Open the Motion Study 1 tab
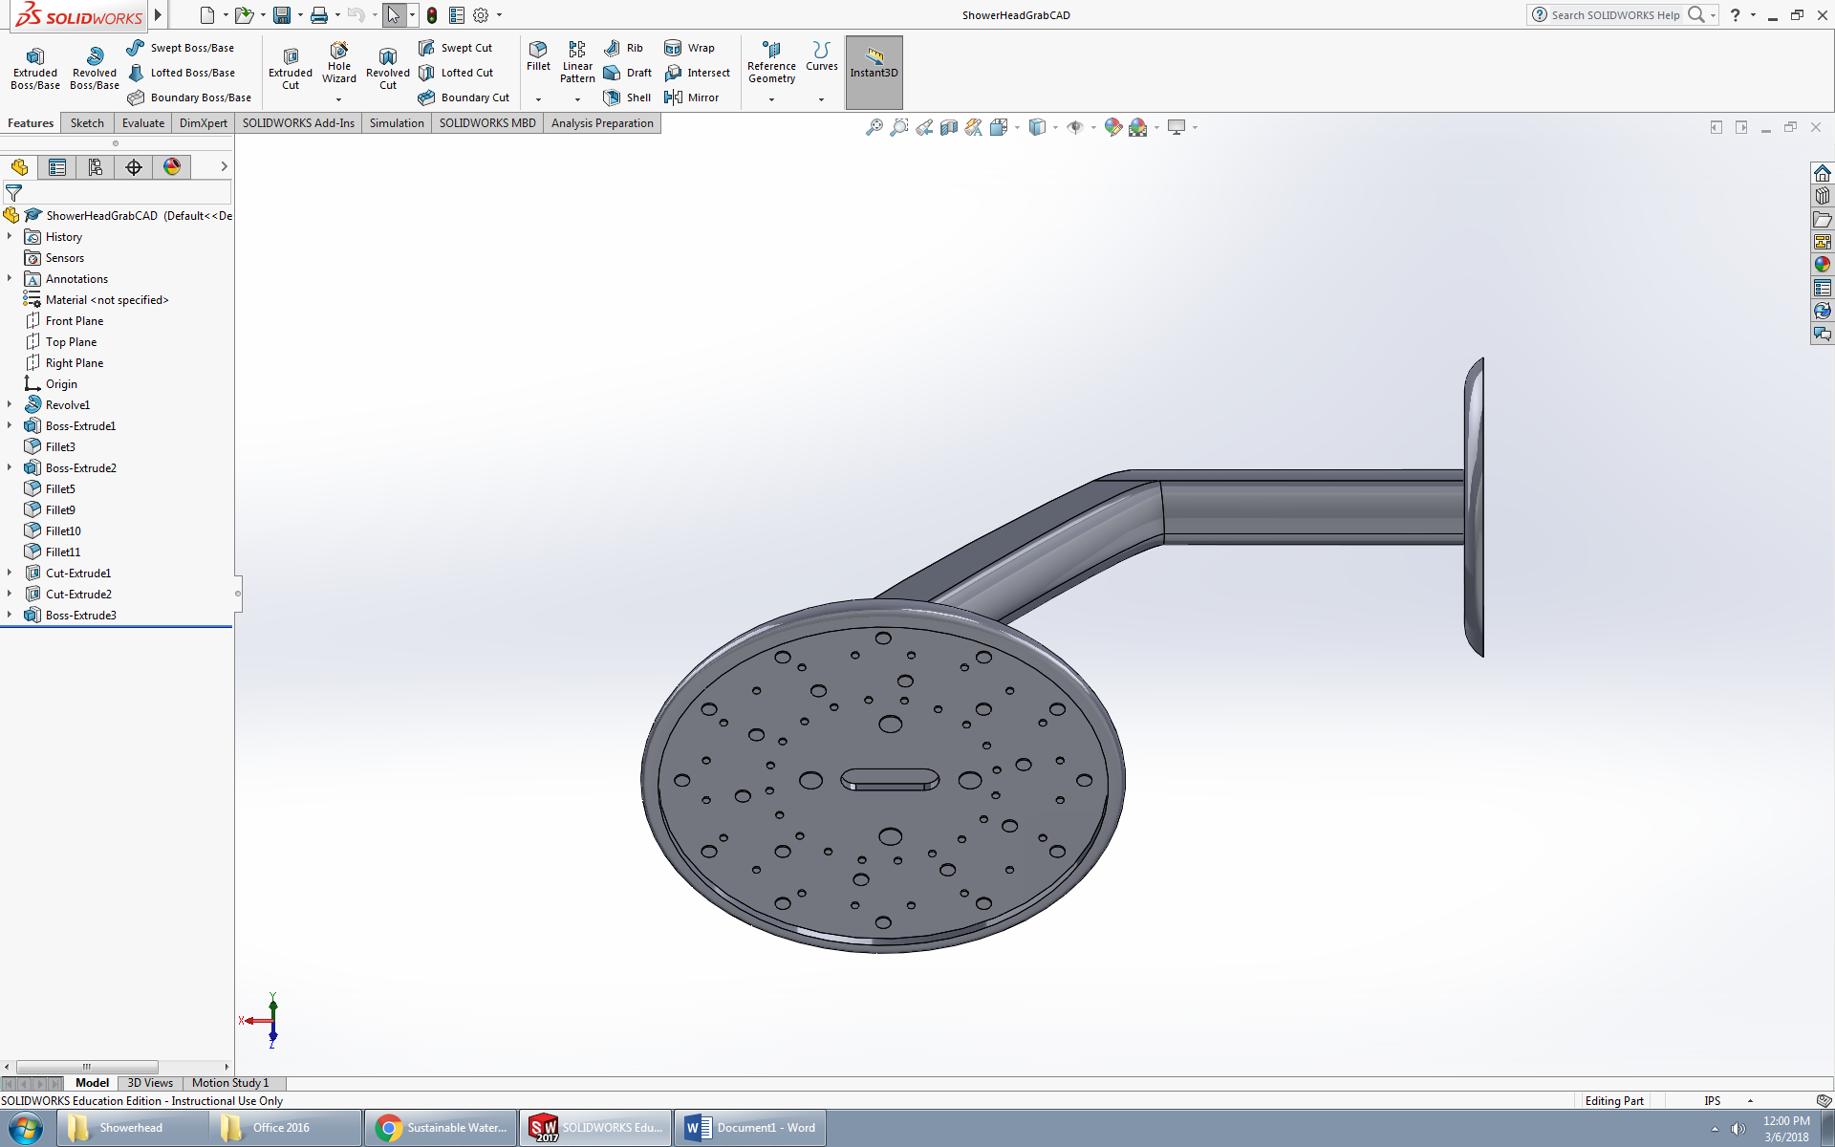 [x=230, y=1083]
